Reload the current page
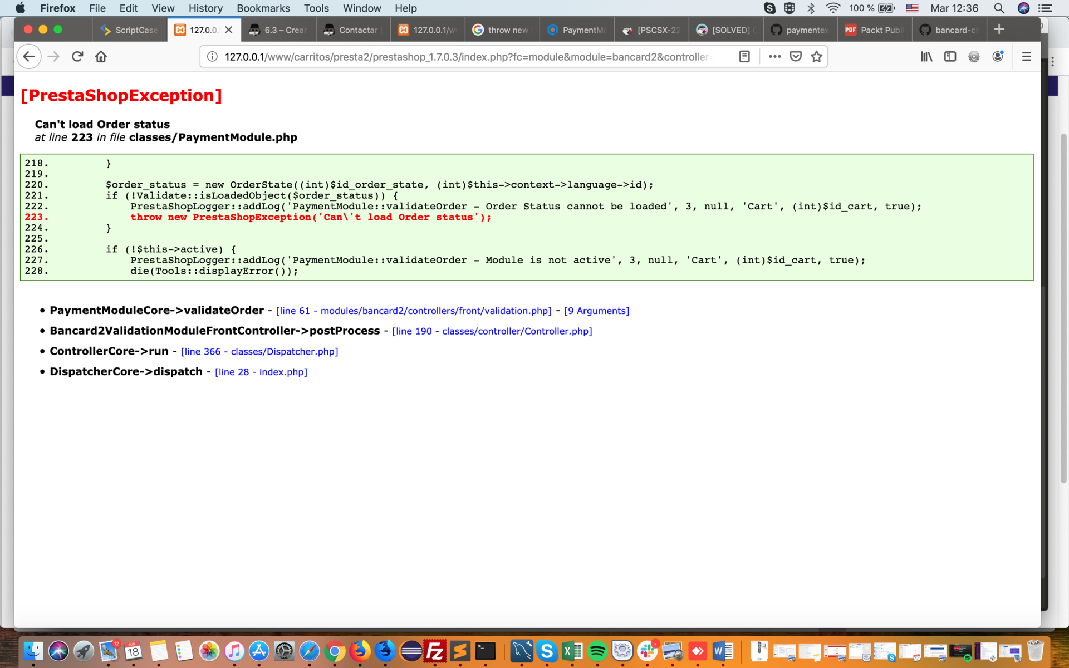The width and height of the screenshot is (1069, 668). pos(77,57)
